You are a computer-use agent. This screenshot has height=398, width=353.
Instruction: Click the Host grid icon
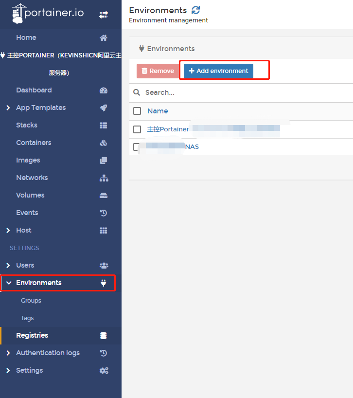(104, 231)
